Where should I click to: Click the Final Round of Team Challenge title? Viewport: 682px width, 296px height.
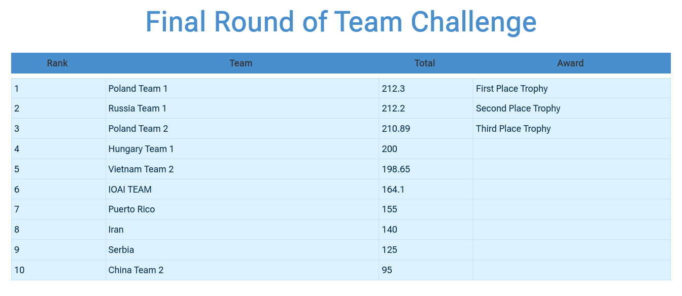point(341,22)
